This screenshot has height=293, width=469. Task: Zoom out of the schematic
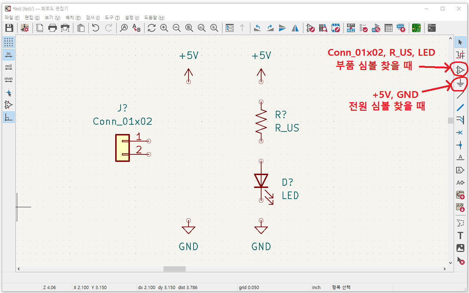tap(177, 28)
